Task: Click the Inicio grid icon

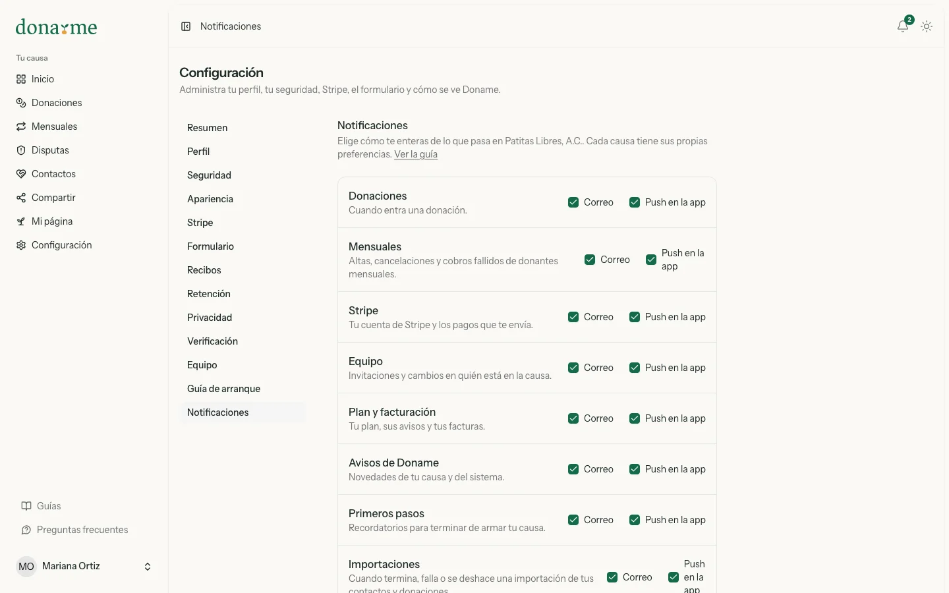Action: [21, 79]
